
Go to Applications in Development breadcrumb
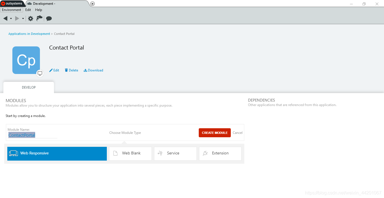(x=29, y=34)
